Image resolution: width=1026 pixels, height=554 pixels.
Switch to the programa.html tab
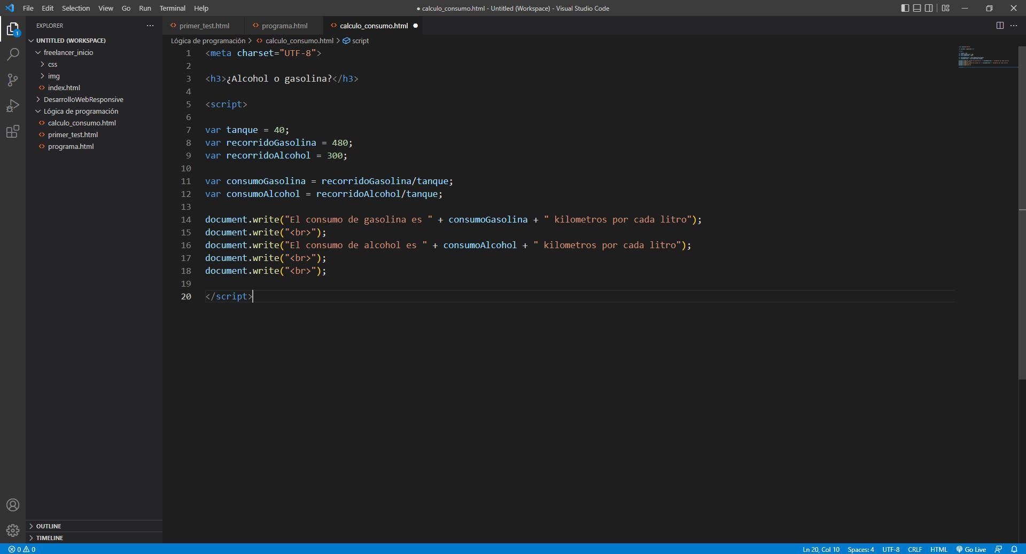(x=284, y=26)
